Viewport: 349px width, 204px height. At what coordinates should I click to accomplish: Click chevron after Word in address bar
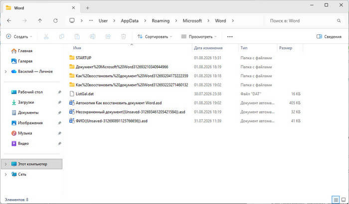233,21
